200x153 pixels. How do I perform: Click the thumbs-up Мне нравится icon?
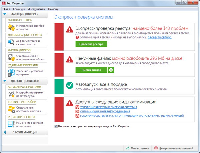[x=128, y=148]
